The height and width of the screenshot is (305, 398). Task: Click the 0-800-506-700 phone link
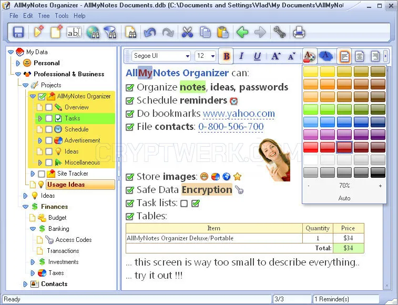click(x=231, y=127)
